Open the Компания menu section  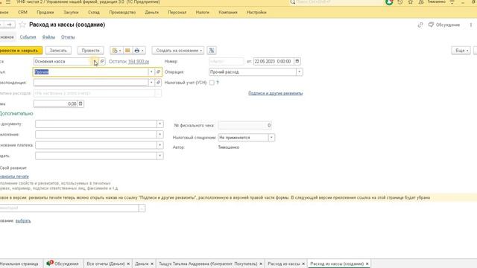point(228,13)
